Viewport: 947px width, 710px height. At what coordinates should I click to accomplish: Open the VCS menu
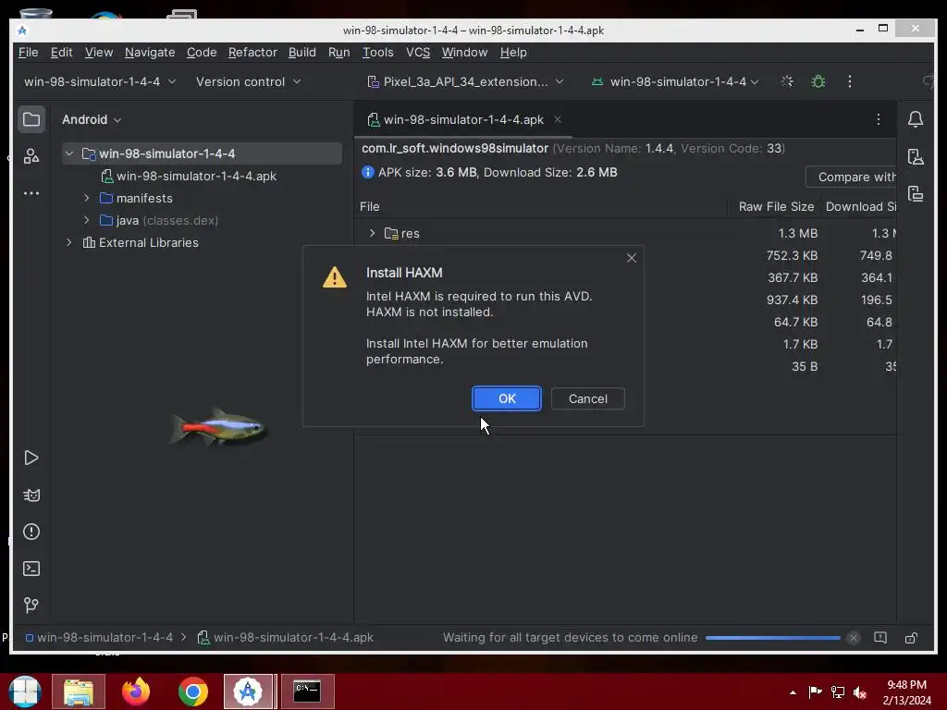[x=418, y=53]
